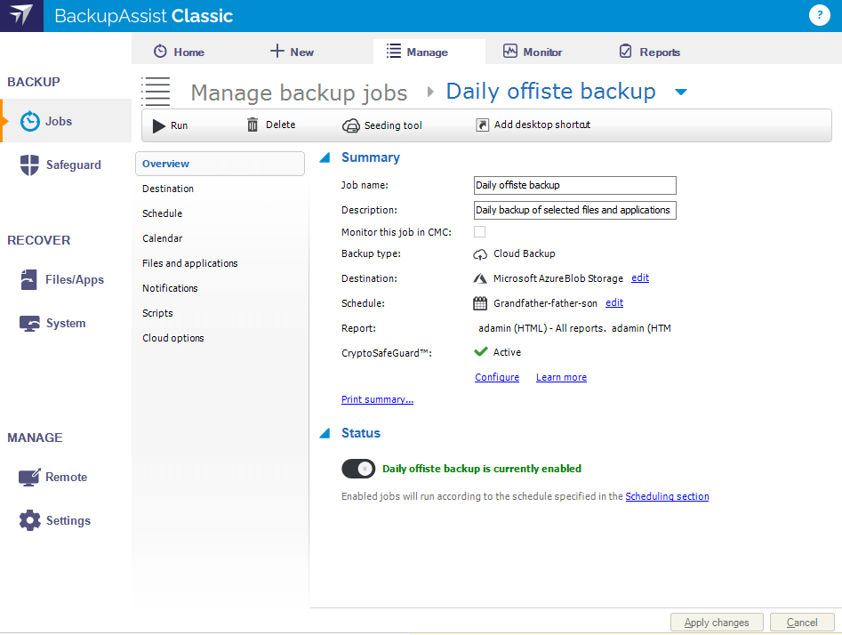Open the Scheduling section link
The image size is (842, 635).
coord(667,496)
